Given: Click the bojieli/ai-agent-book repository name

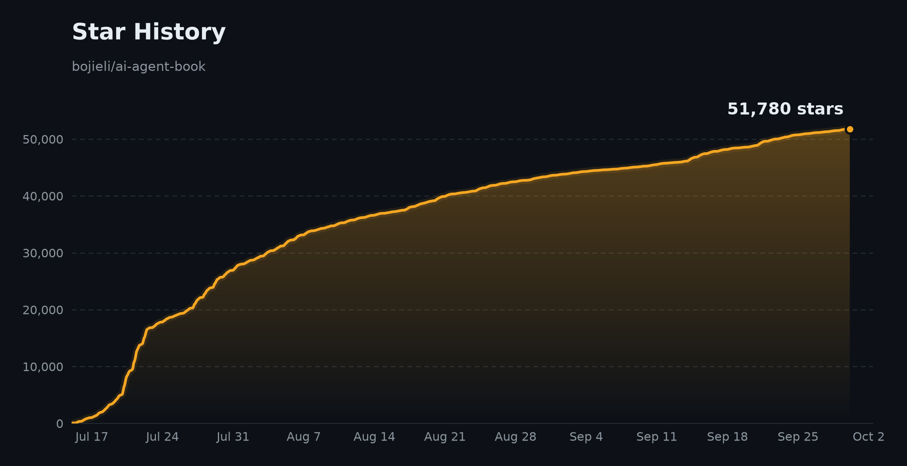Looking at the screenshot, I should point(138,67).
